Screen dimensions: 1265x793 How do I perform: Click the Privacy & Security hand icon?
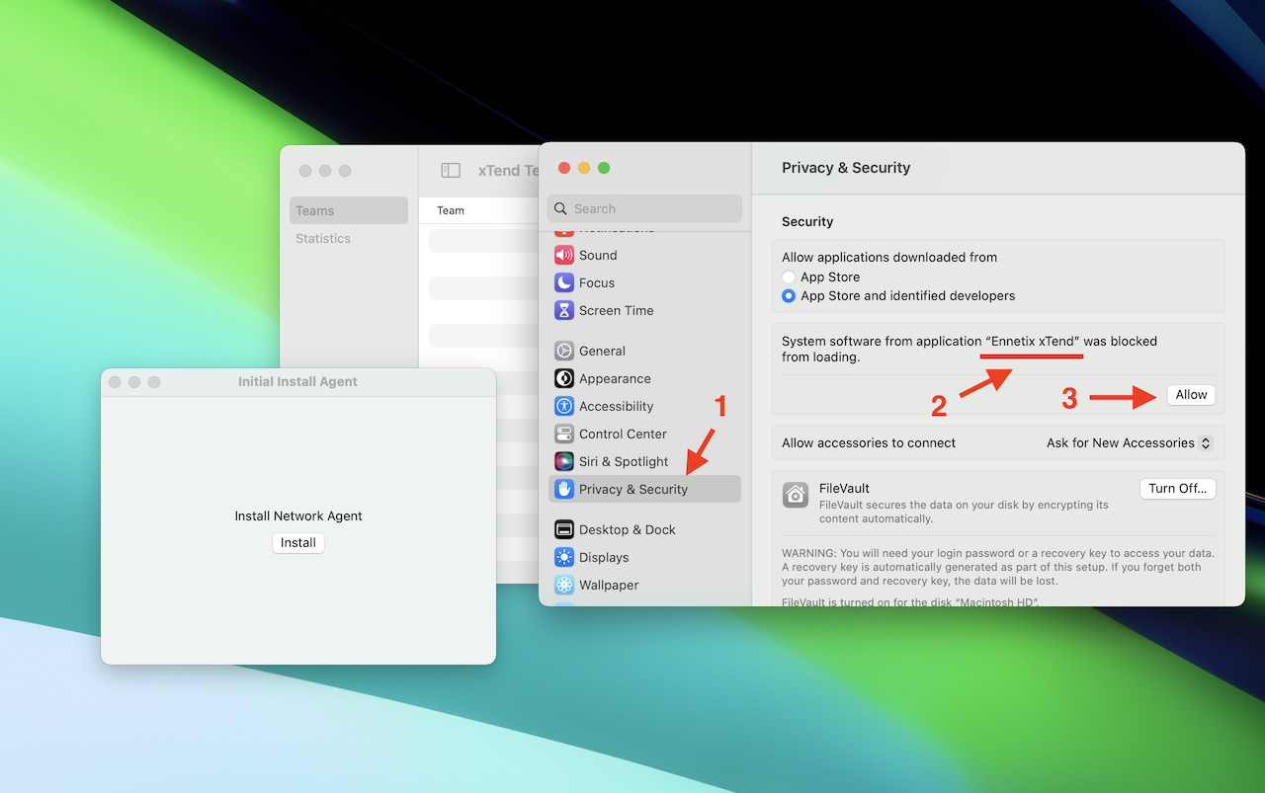(564, 489)
